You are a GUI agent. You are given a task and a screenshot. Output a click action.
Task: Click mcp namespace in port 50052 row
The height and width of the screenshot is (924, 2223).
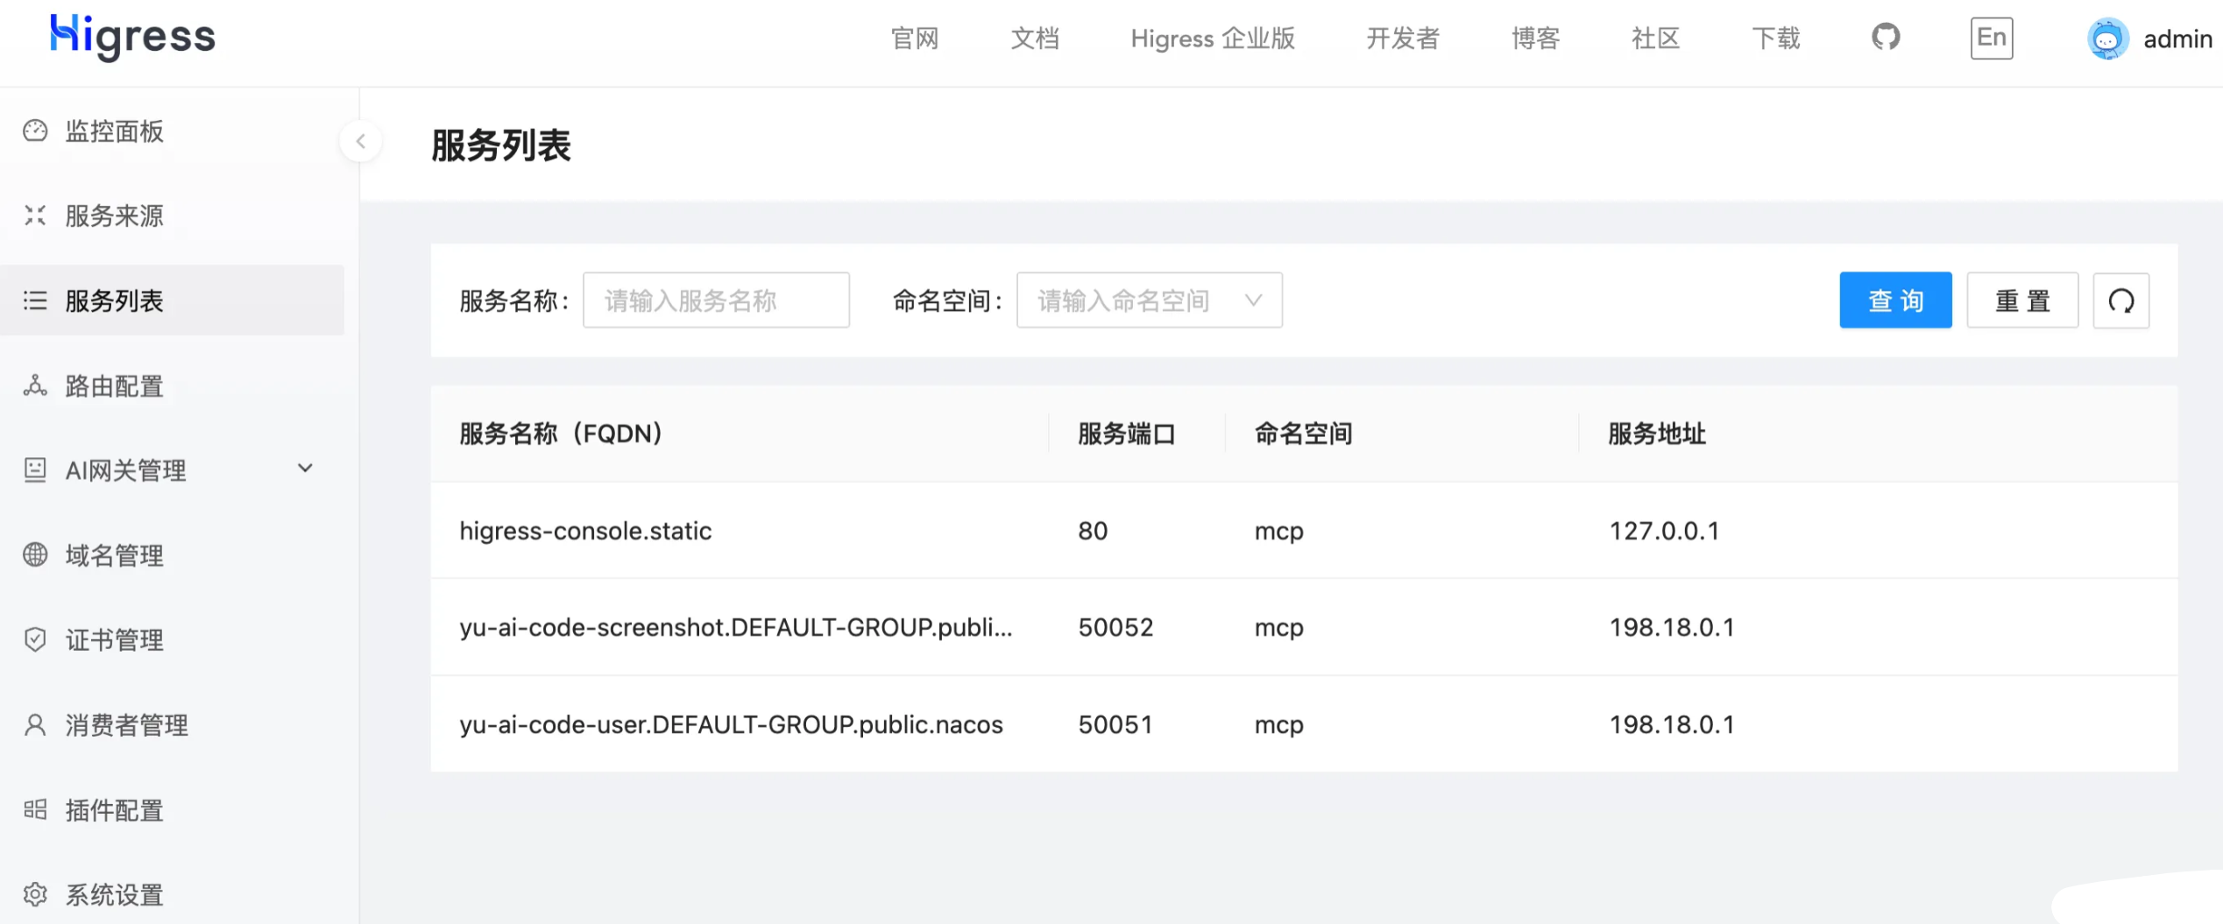pyautogui.click(x=1279, y=628)
